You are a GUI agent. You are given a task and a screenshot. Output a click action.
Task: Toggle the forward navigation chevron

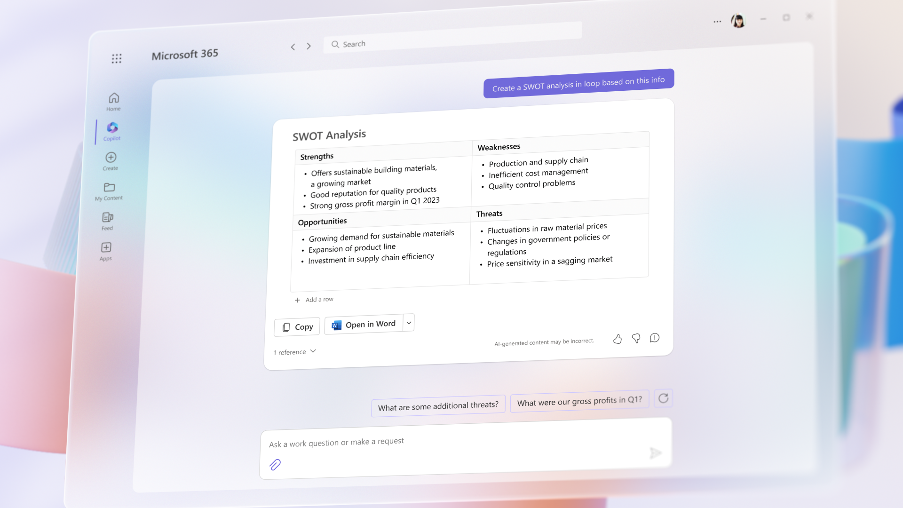[x=308, y=46]
